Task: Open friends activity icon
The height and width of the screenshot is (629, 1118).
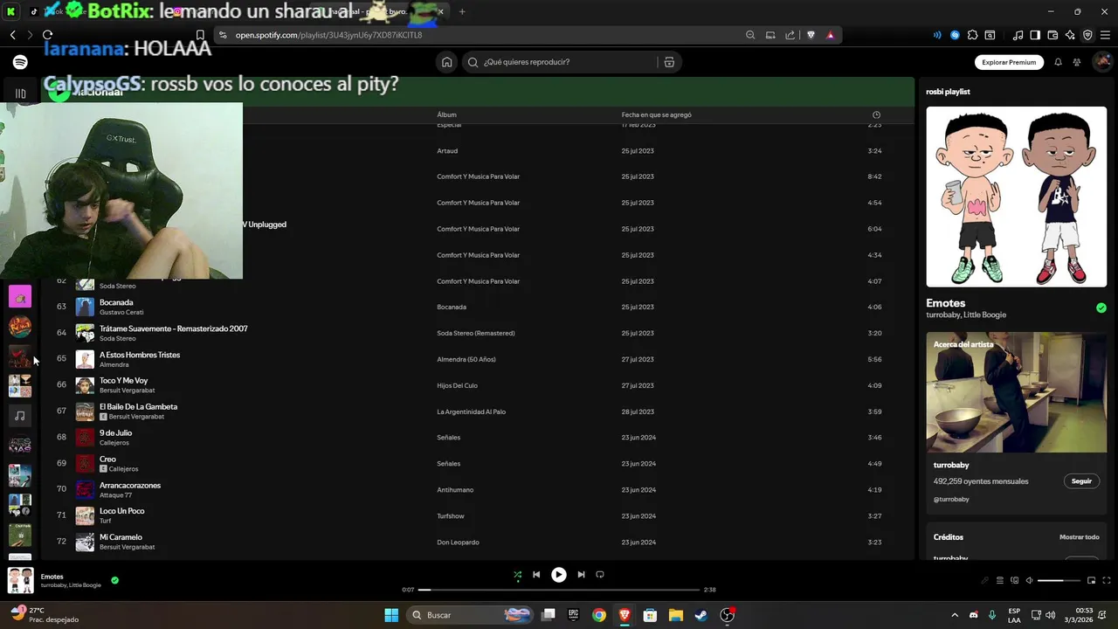Action: (x=1077, y=62)
